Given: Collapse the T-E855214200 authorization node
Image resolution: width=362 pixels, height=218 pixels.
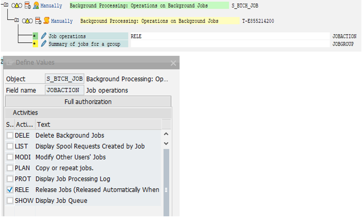Looking at the screenshot, I should [x=17, y=20].
